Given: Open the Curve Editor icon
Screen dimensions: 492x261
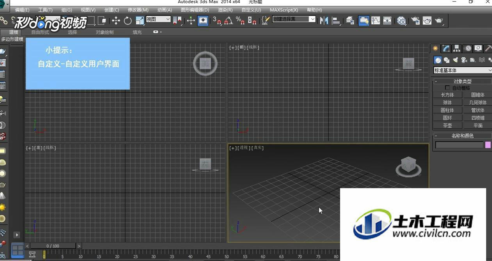Looking at the screenshot, I should (x=376, y=21).
